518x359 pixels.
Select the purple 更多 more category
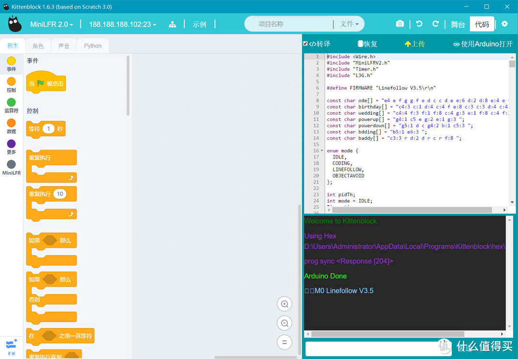click(11, 147)
